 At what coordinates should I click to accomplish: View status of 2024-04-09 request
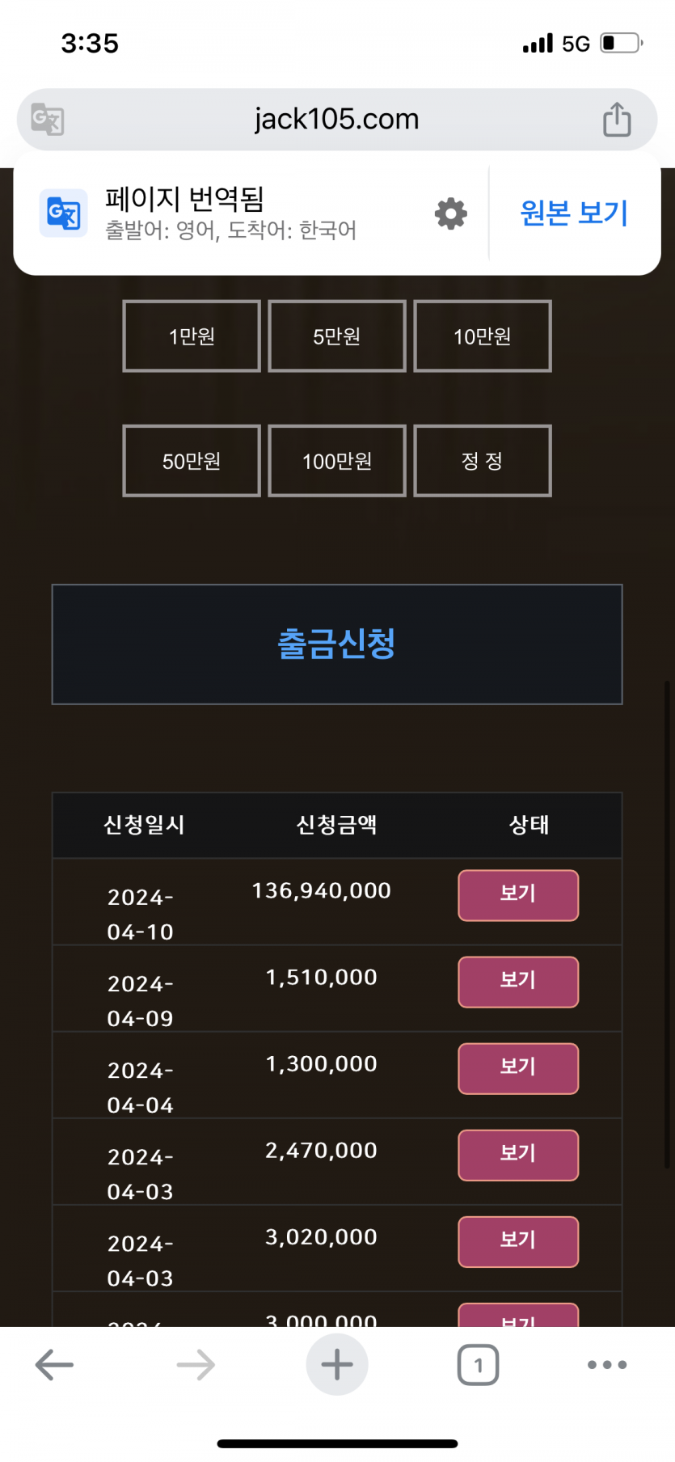point(518,982)
